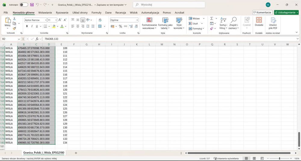Viewport: 301px width, 161px height.
Task: Switch to the Widok tab
Action: tap(134, 12)
